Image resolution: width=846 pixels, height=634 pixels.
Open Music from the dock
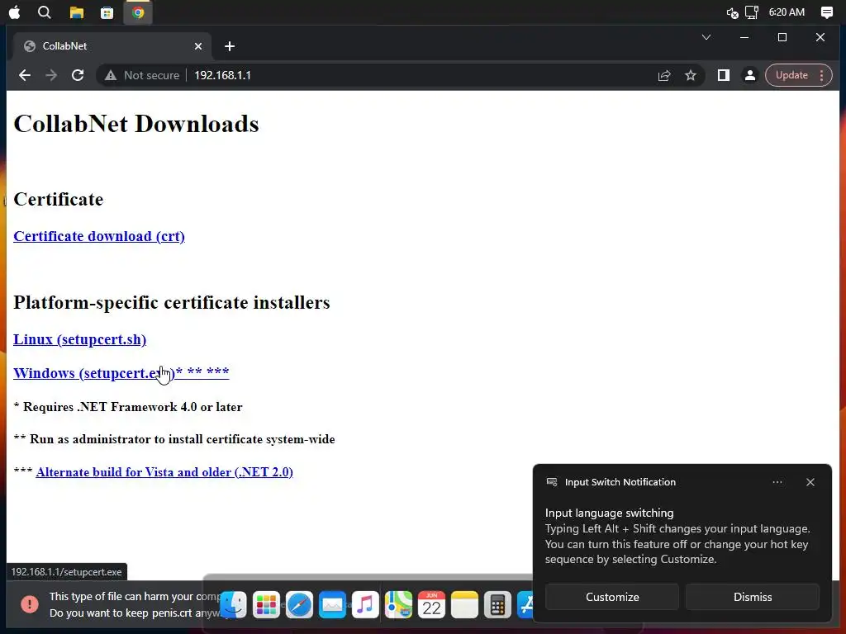pos(365,604)
